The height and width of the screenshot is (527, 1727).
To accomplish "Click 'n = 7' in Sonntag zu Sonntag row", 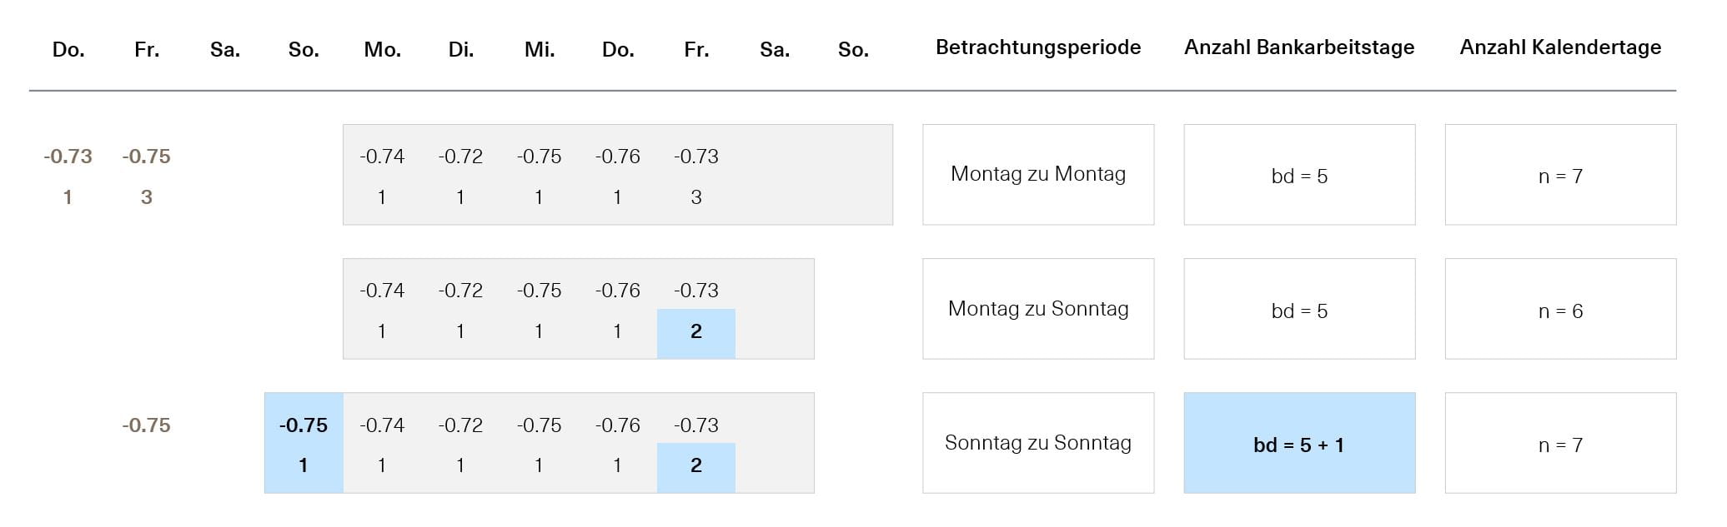I will [1560, 443].
